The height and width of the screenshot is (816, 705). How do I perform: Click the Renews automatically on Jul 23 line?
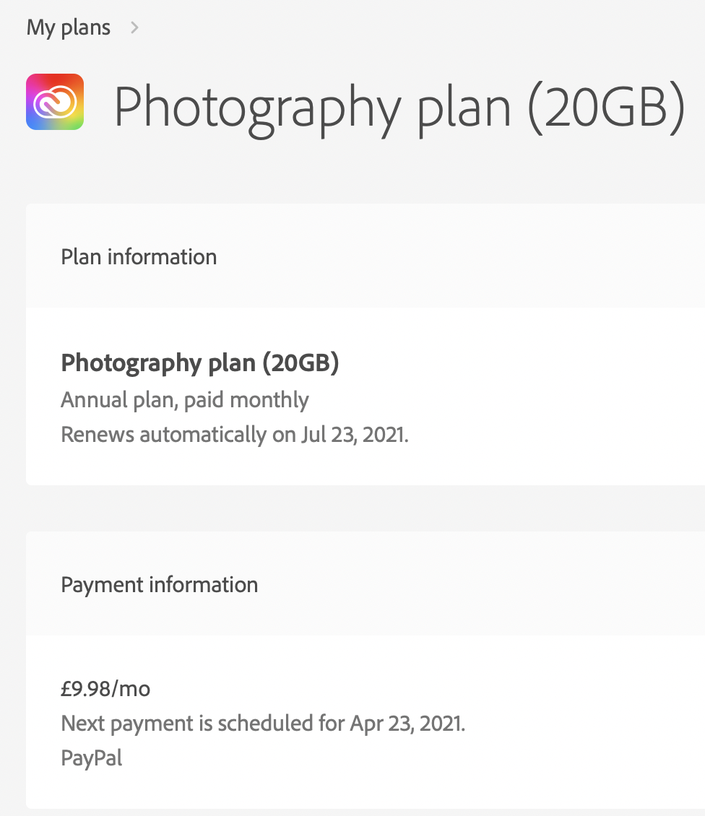[235, 435]
